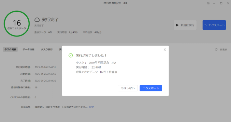Click the dialog text 16 件 0 件重複
Screen dimensions: 231x122
click(108, 72)
